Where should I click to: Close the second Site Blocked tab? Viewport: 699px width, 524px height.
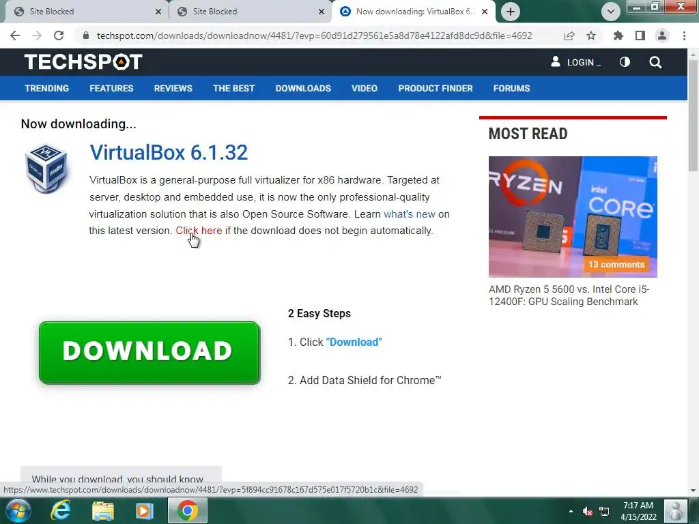click(x=322, y=12)
